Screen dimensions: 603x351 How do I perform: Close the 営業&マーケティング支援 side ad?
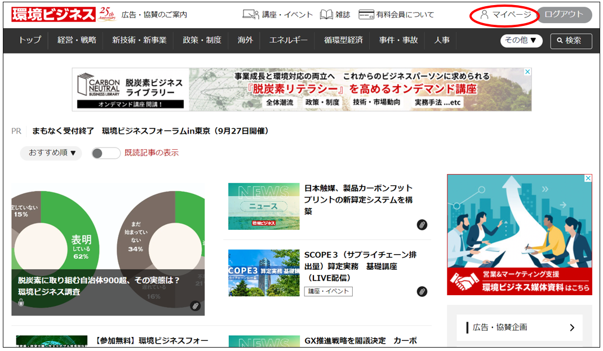click(588, 178)
